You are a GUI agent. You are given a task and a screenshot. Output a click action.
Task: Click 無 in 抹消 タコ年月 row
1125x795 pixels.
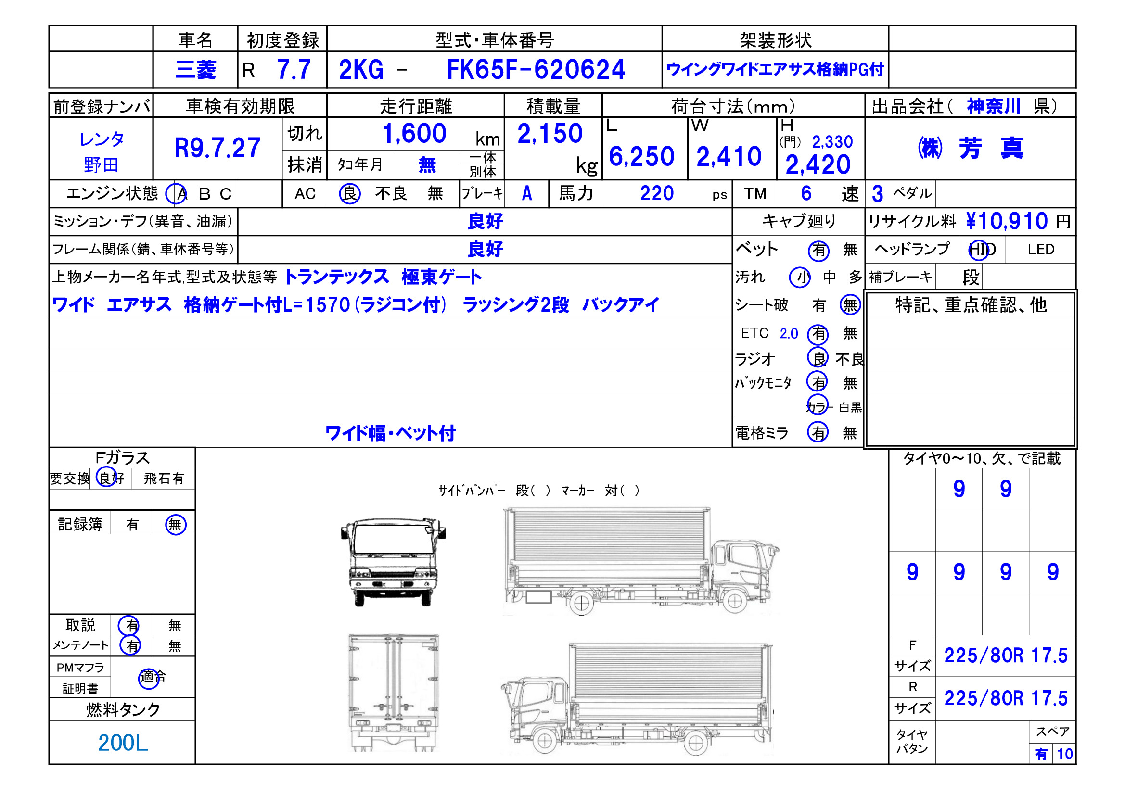click(427, 165)
